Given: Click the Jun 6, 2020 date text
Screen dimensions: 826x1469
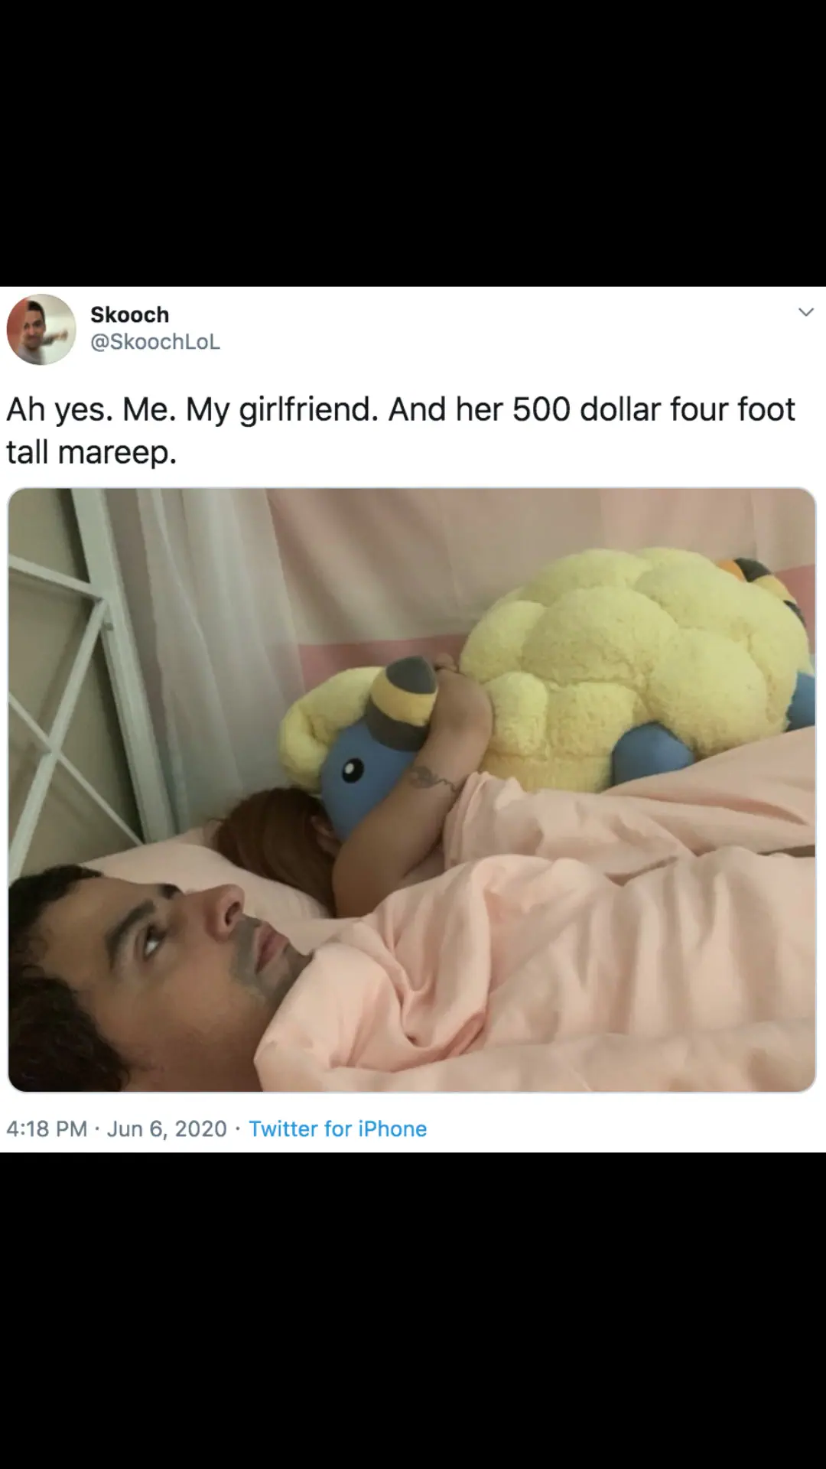Looking at the screenshot, I should coord(167,1129).
